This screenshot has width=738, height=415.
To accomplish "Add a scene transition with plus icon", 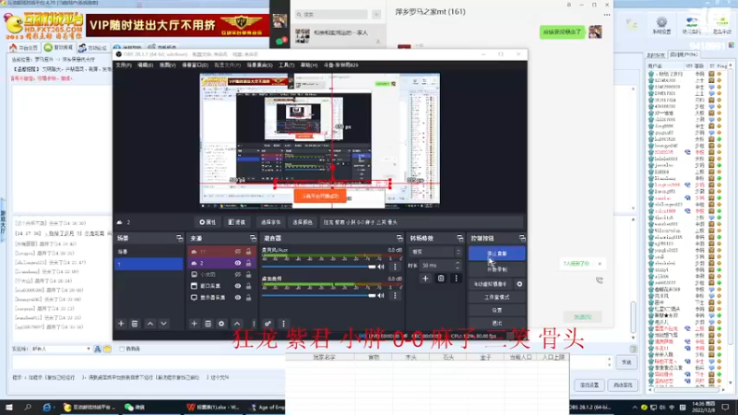I will click(x=425, y=279).
